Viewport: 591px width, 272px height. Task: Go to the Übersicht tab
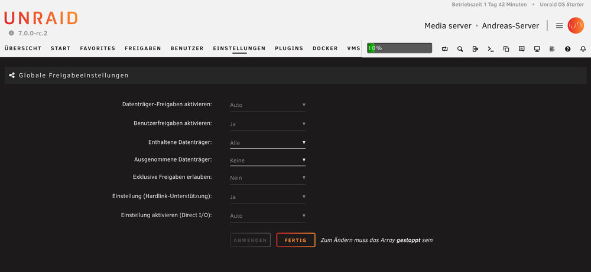(22, 48)
